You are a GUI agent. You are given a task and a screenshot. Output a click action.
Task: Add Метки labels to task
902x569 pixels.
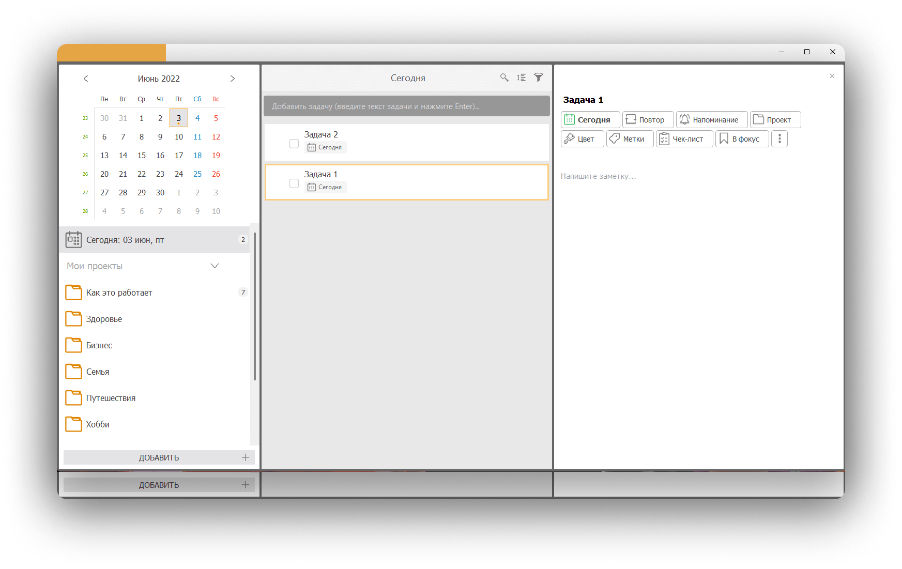point(630,139)
